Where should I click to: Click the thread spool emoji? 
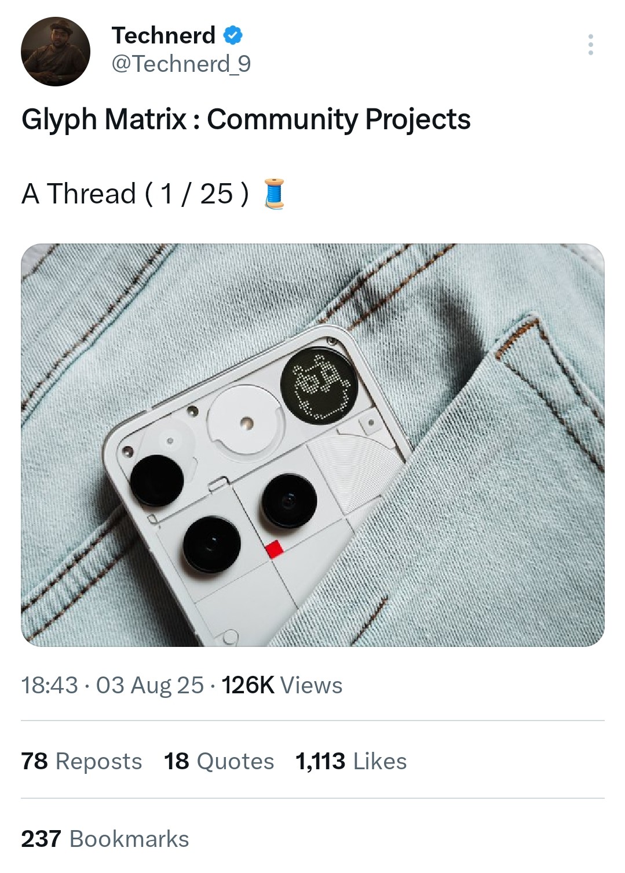[x=275, y=194]
